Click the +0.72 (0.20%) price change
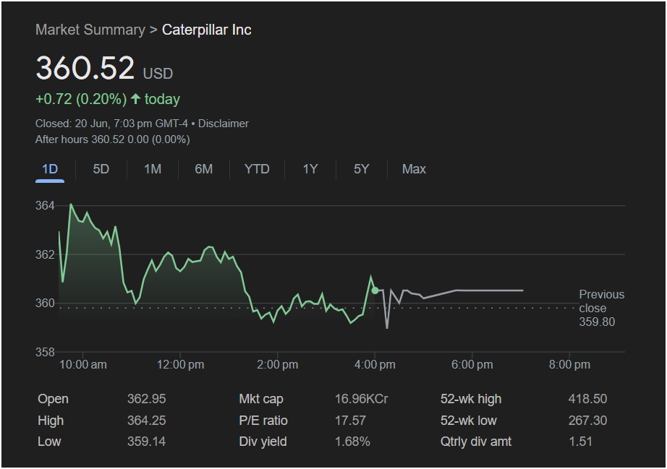The height and width of the screenshot is (469, 667). pos(81,99)
